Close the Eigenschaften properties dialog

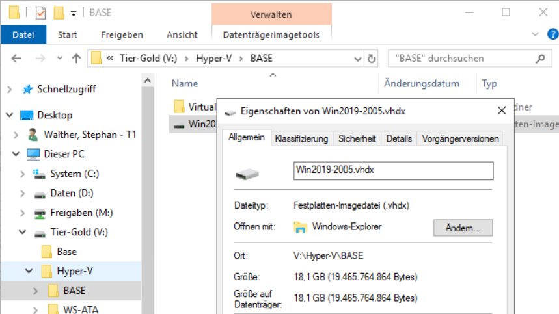[502, 111]
